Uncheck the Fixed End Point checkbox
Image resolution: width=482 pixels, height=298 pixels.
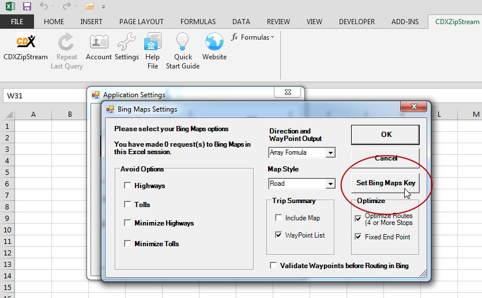(358, 236)
